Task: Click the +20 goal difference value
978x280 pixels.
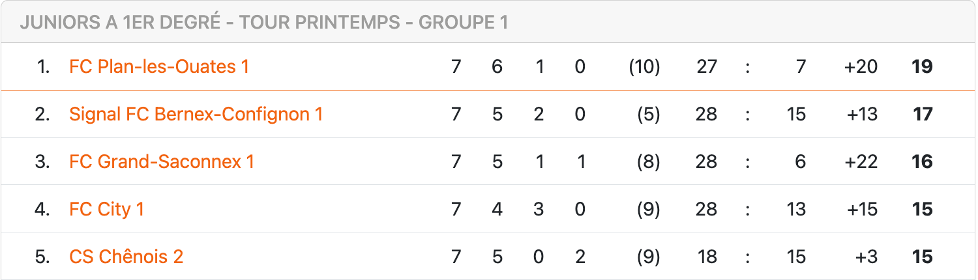Action: (x=861, y=66)
